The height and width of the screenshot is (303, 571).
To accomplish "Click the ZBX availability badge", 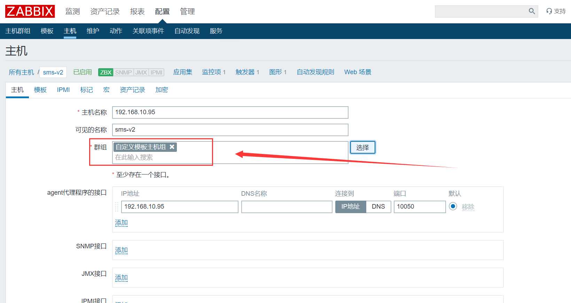I will 106,72.
